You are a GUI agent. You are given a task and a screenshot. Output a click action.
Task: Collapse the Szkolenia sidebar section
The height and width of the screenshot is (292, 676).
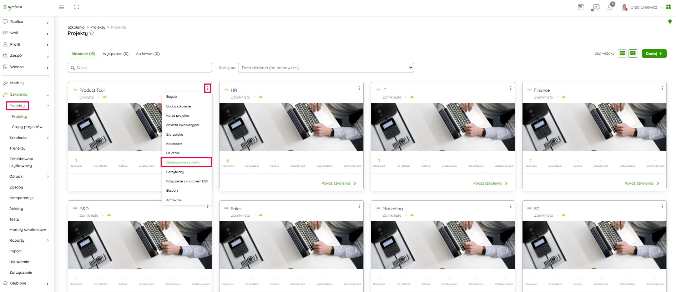(47, 95)
